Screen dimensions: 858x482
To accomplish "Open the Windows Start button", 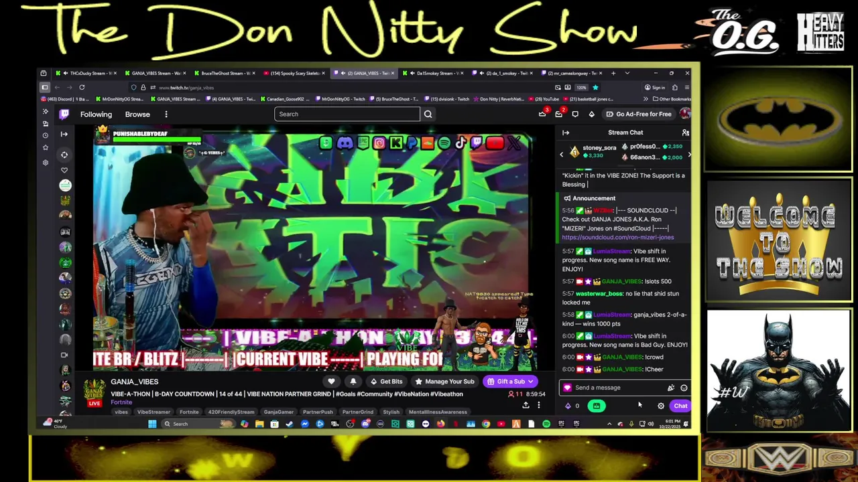I will pos(152,424).
